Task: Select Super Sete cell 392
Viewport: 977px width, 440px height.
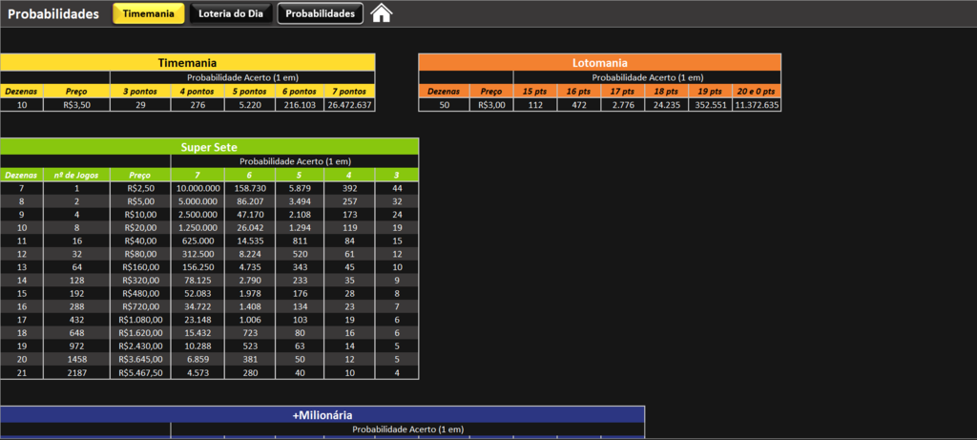Action: coord(349,188)
